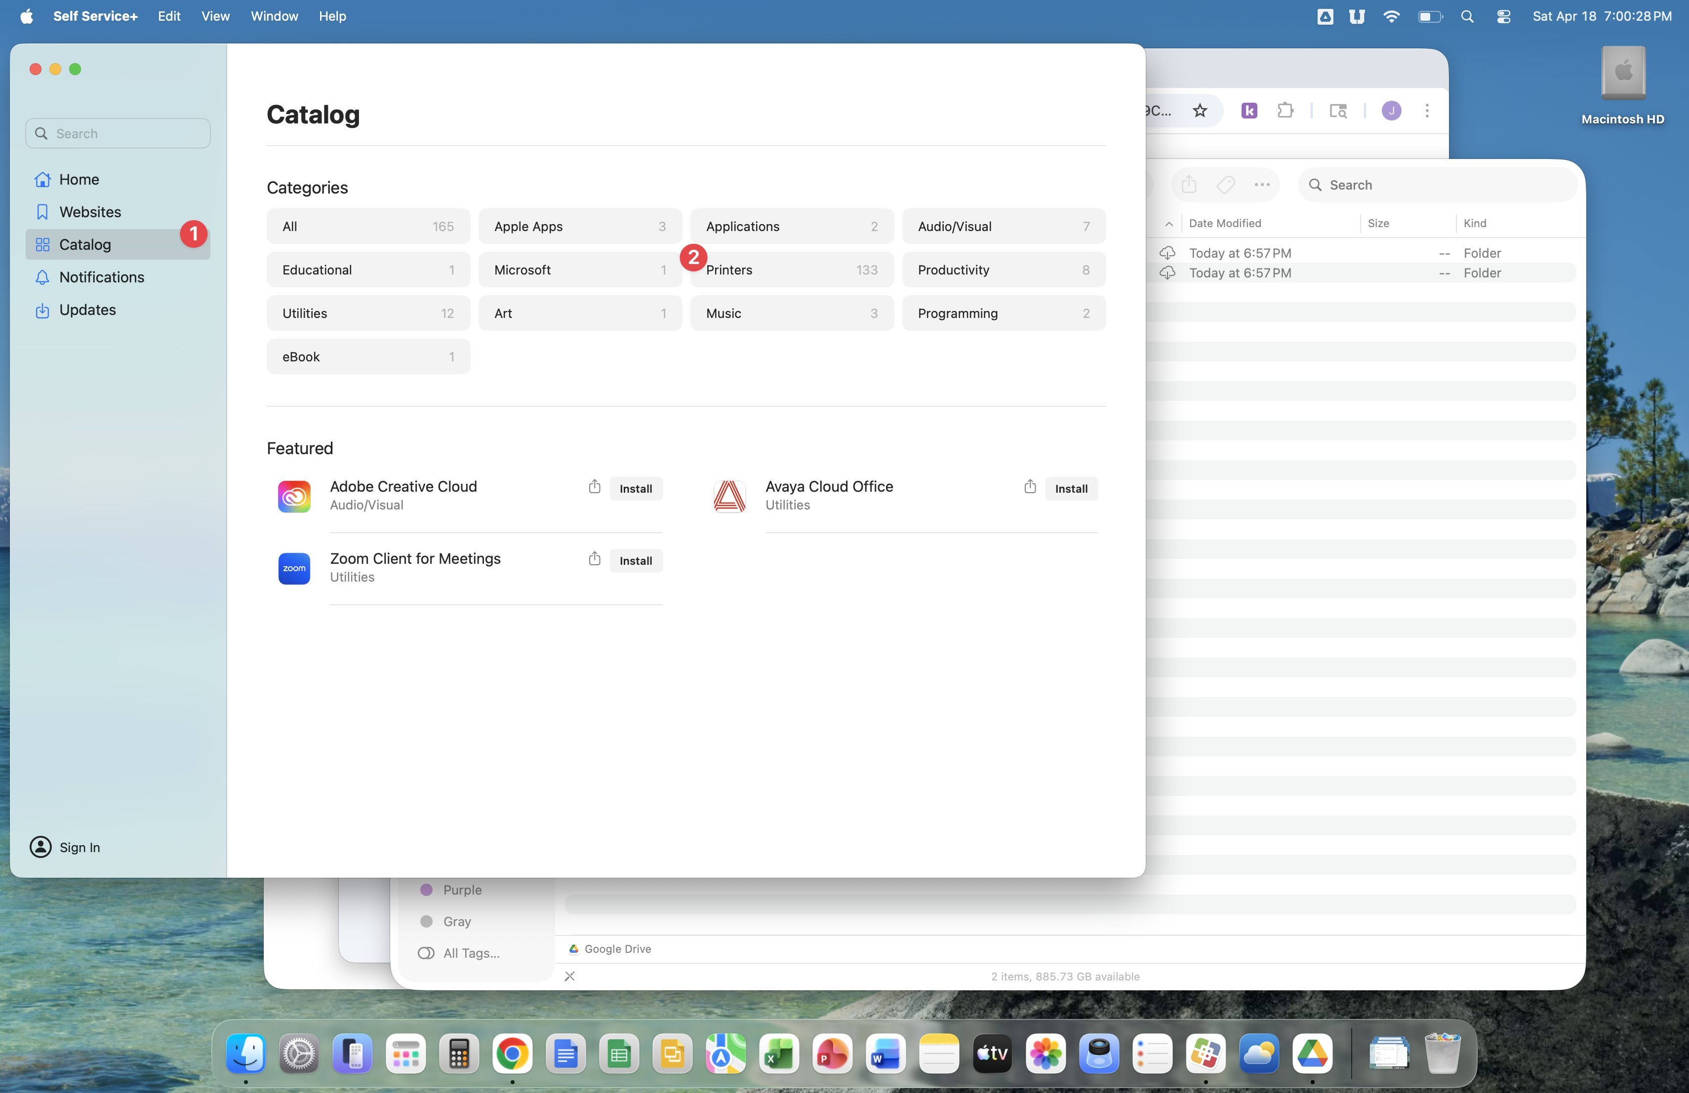Viewport: 1689px width, 1093px height.
Task: Click share icon next to Avaya Cloud Office
Action: click(1030, 487)
